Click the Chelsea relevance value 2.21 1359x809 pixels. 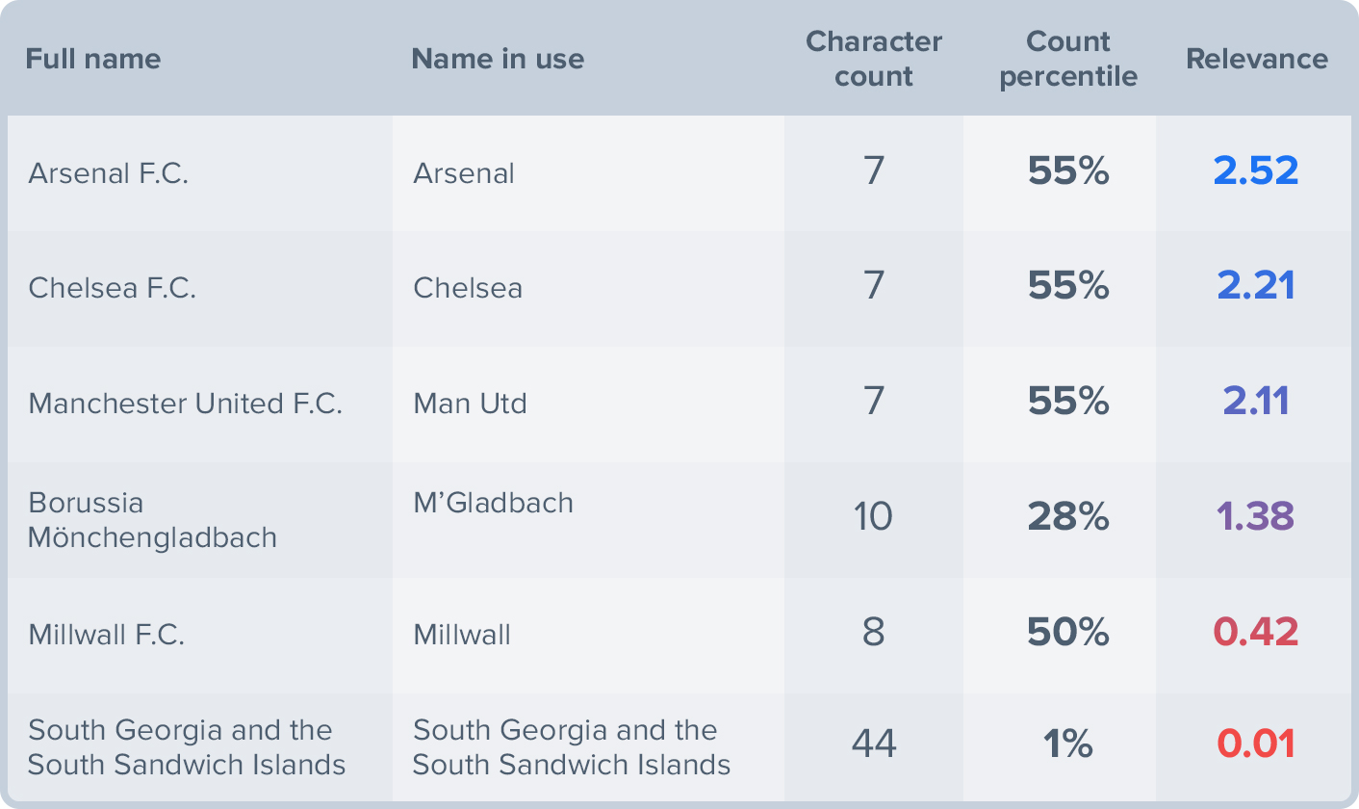tap(1256, 286)
